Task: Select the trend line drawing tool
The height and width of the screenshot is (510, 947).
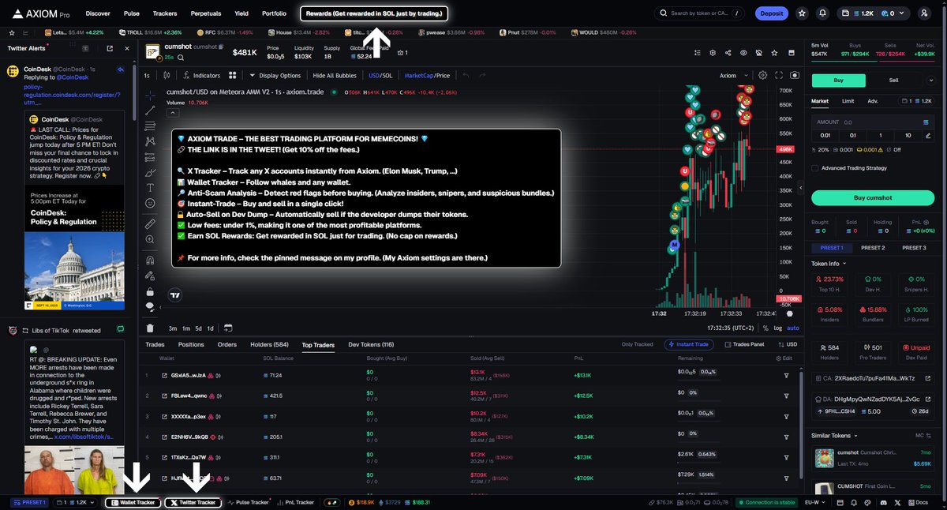Action: coord(150,111)
